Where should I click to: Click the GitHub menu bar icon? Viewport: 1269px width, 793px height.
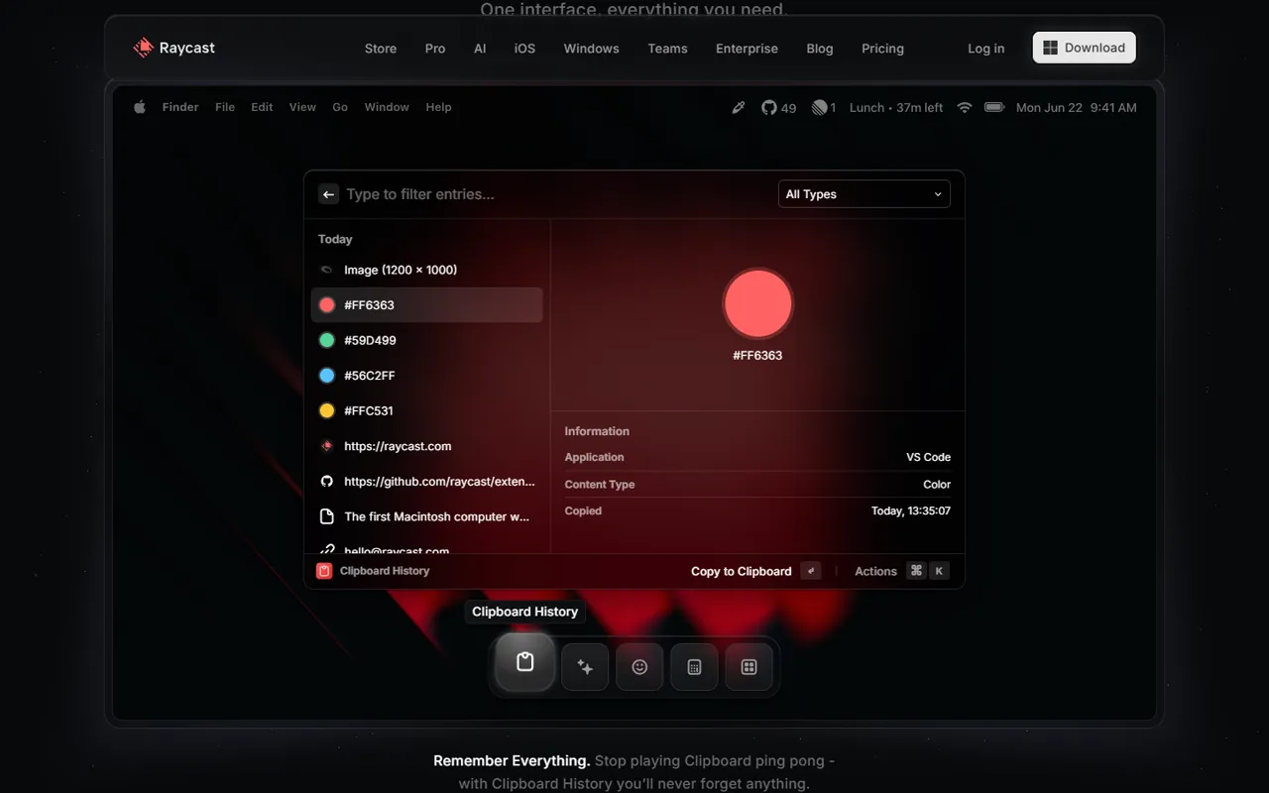click(x=769, y=107)
